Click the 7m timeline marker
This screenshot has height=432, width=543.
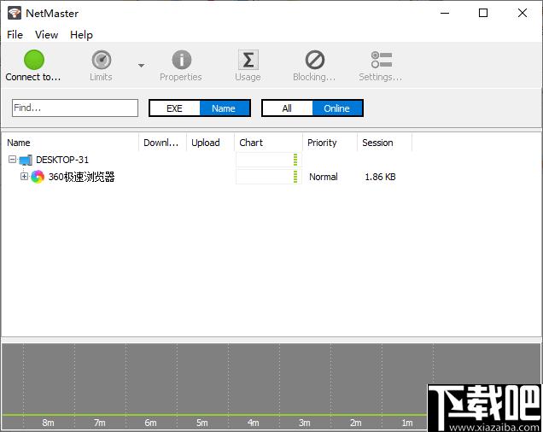coord(100,423)
